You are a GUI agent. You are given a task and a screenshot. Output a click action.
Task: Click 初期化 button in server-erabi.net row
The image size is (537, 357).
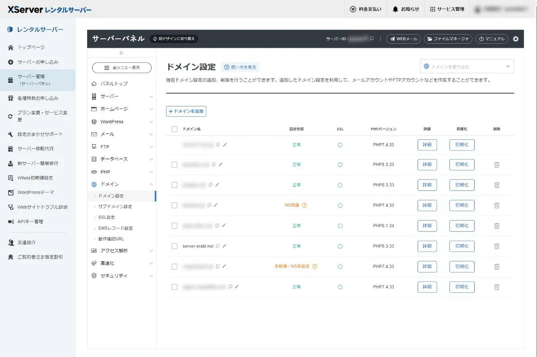pyautogui.click(x=462, y=246)
